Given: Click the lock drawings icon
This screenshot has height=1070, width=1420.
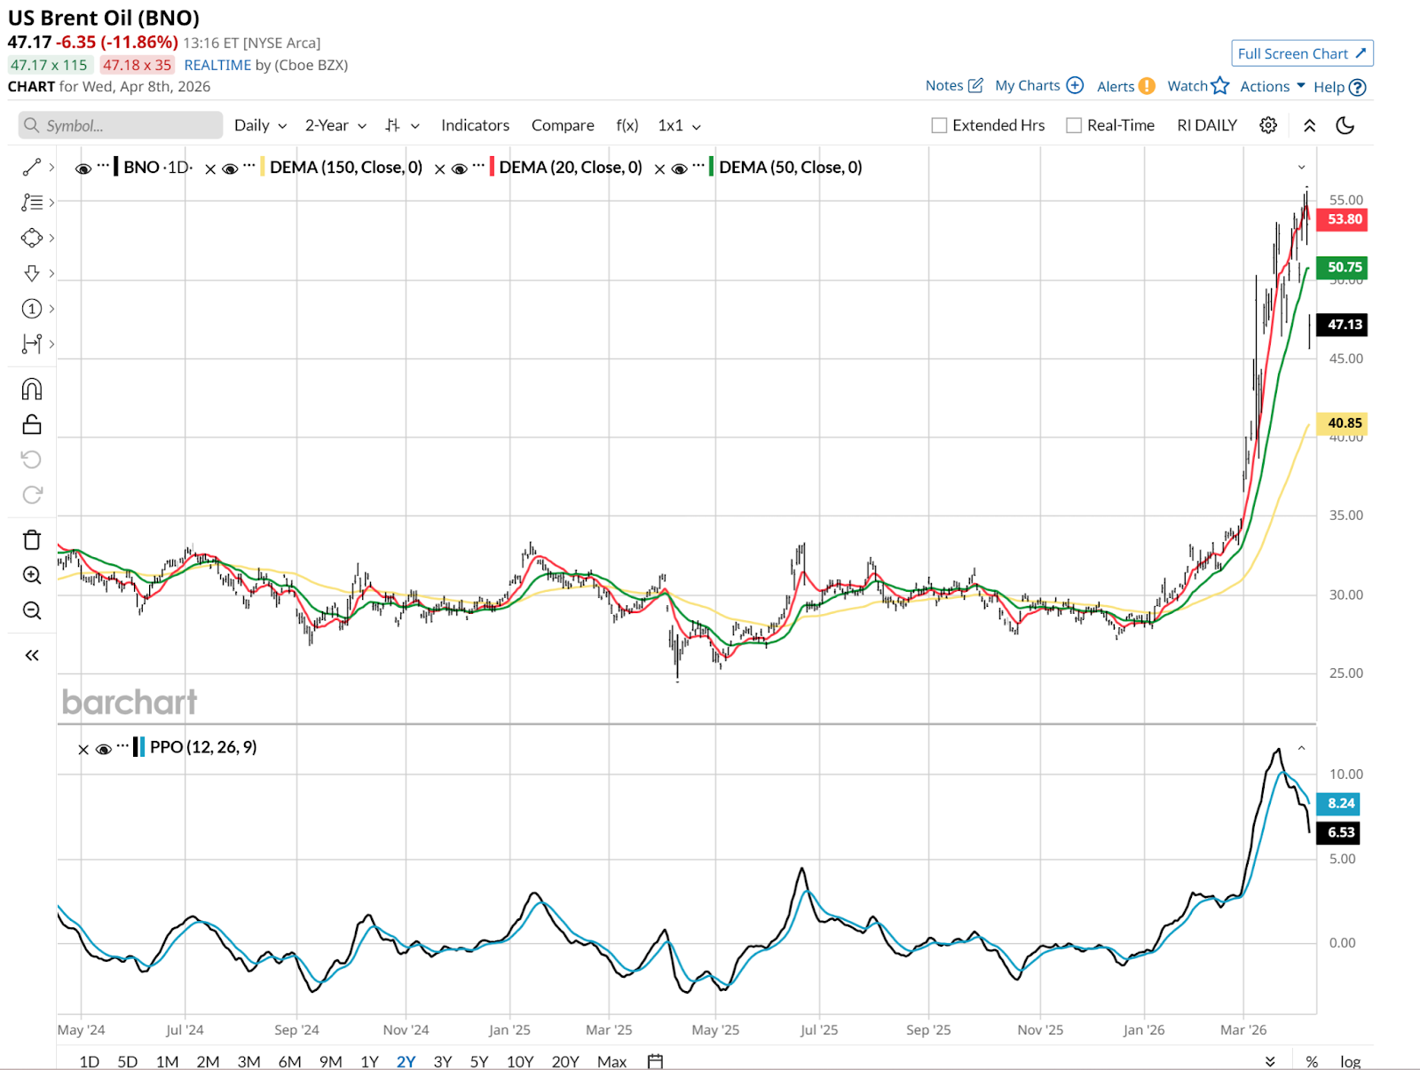Looking at the screenshot, I should pyautogui.click(x=32, y=425).
